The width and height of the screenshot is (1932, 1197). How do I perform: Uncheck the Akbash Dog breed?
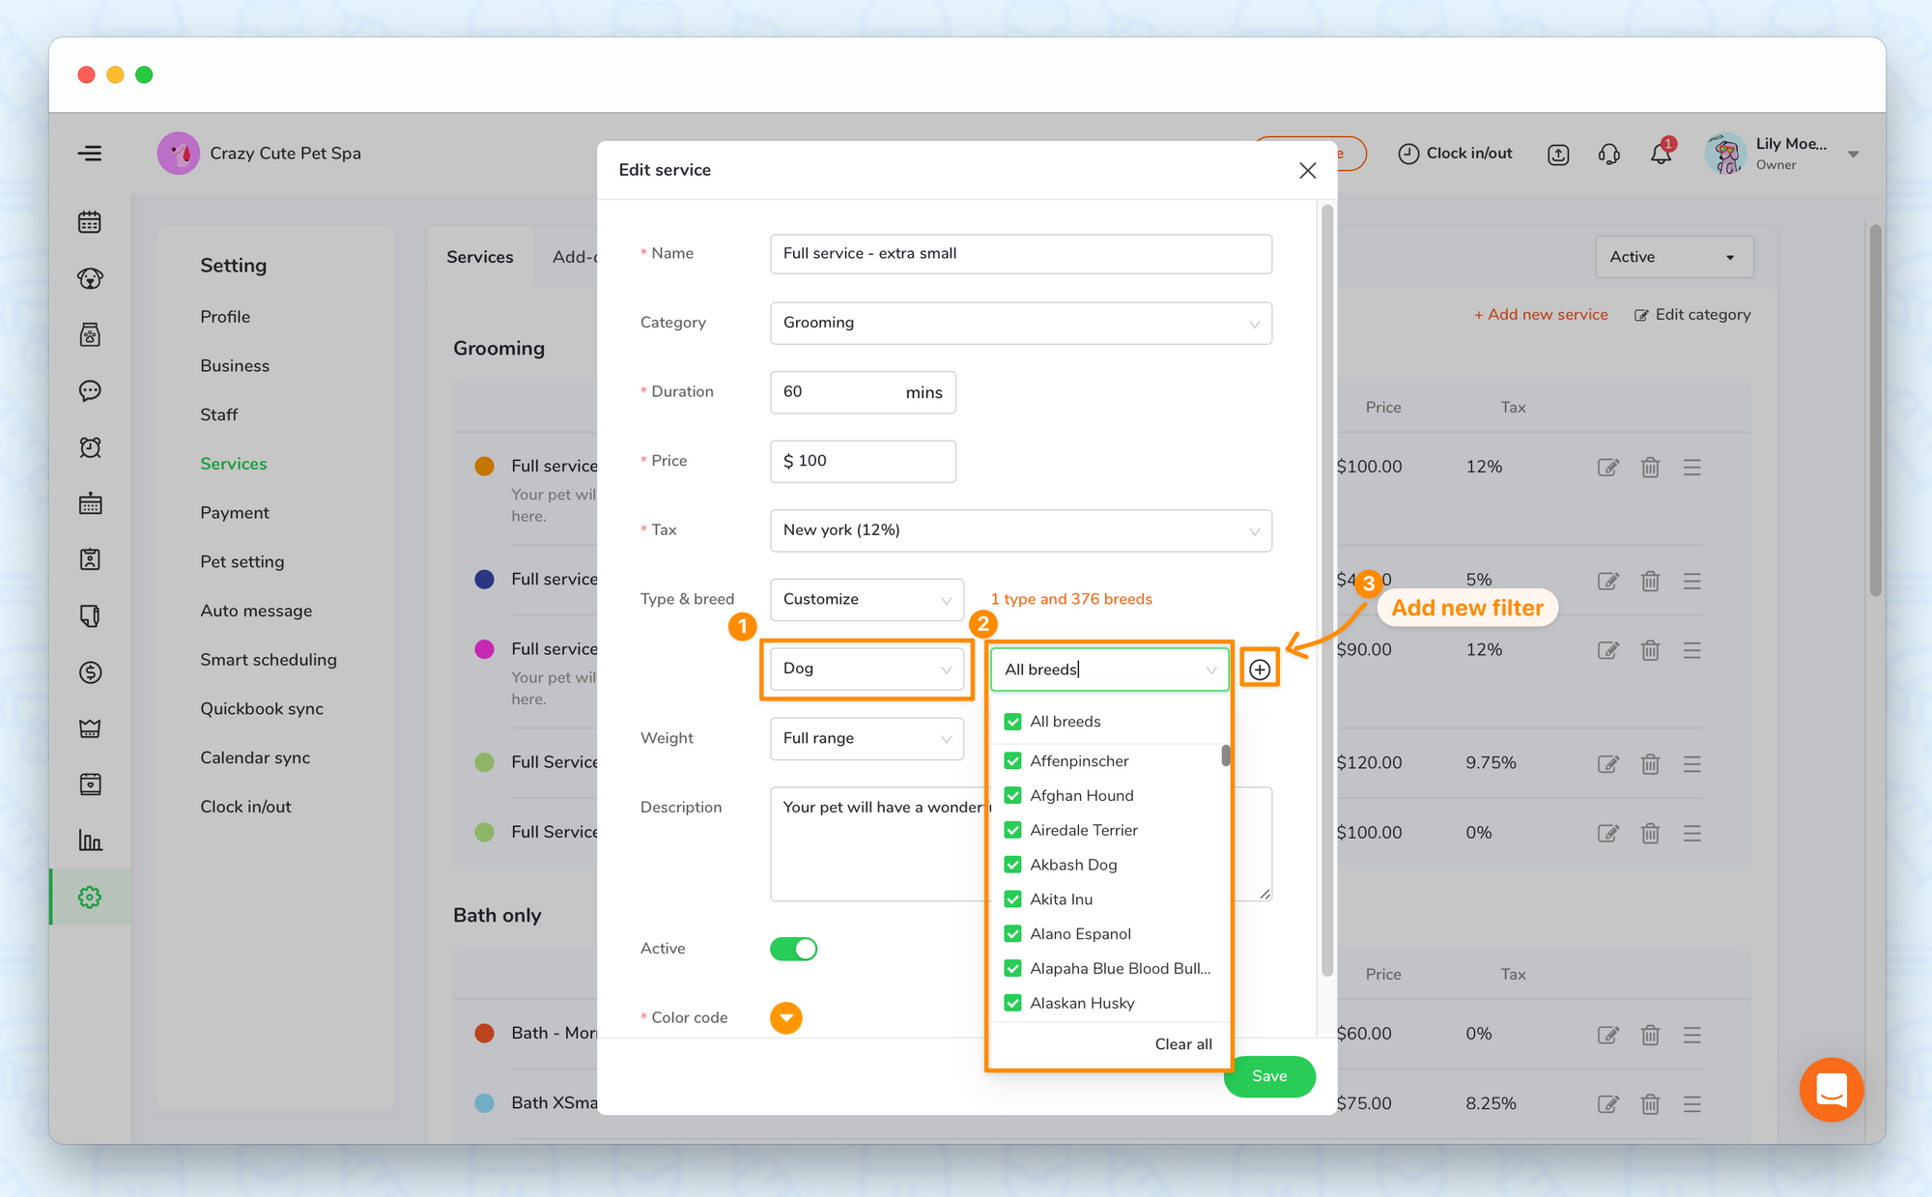pos(1012,865)
